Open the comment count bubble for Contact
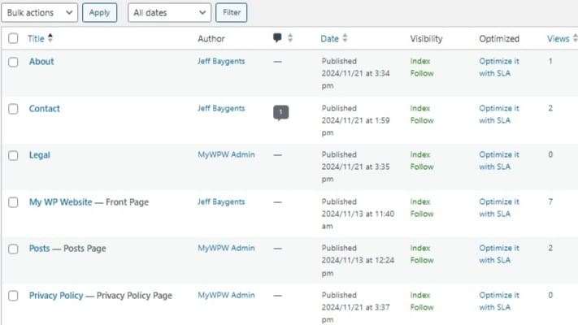578x325 pixels. 280,113
